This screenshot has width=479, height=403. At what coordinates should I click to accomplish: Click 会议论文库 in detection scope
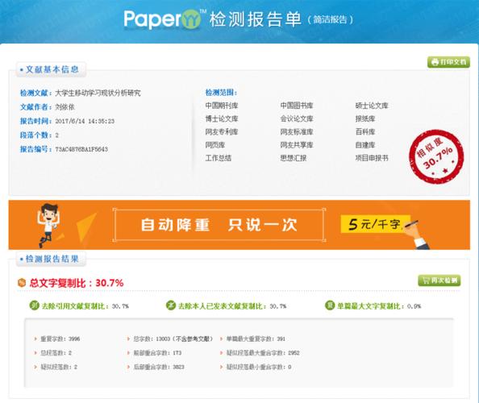point(297,118)
